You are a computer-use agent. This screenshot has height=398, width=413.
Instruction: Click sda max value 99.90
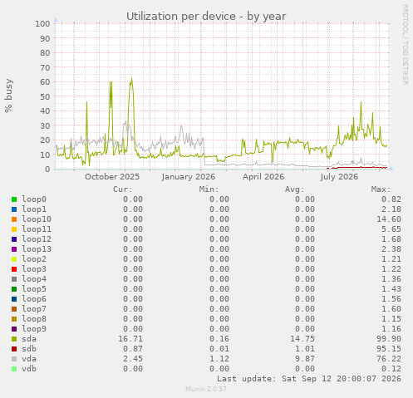tap(389, 339)
